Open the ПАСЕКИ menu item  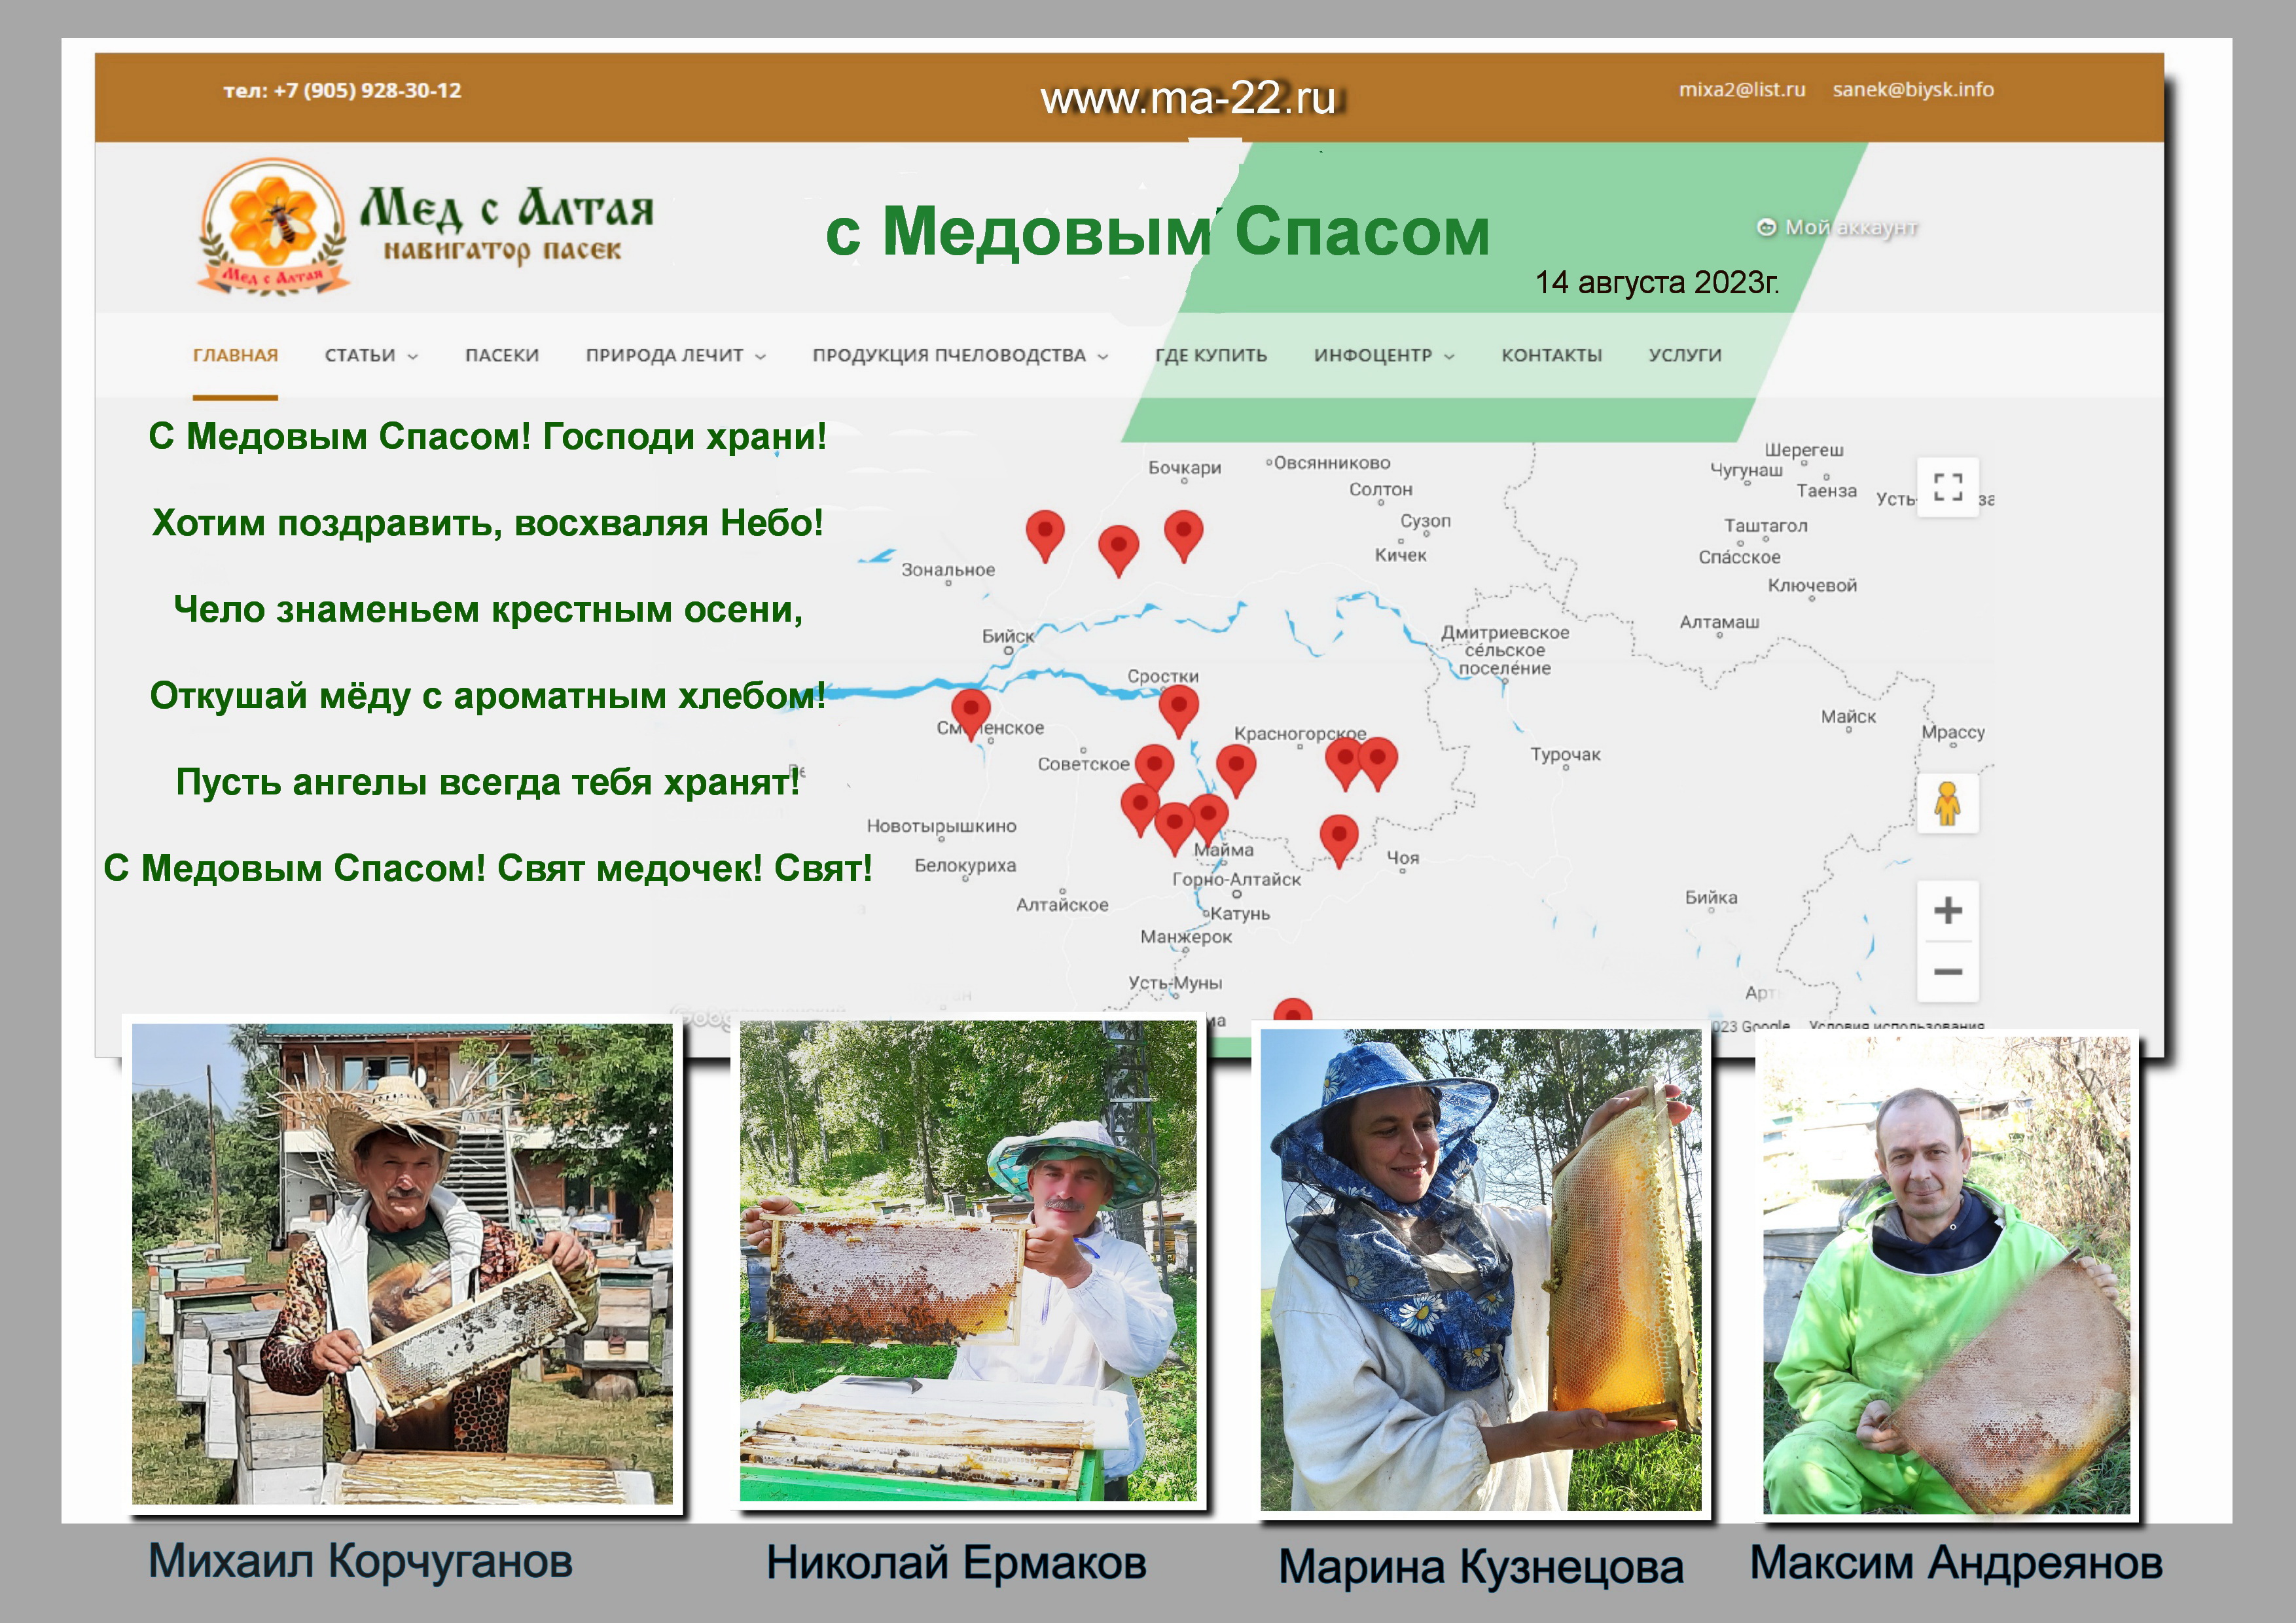[502, 355]
